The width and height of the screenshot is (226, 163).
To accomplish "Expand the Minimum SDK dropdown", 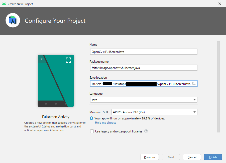I will click(154, 112).
